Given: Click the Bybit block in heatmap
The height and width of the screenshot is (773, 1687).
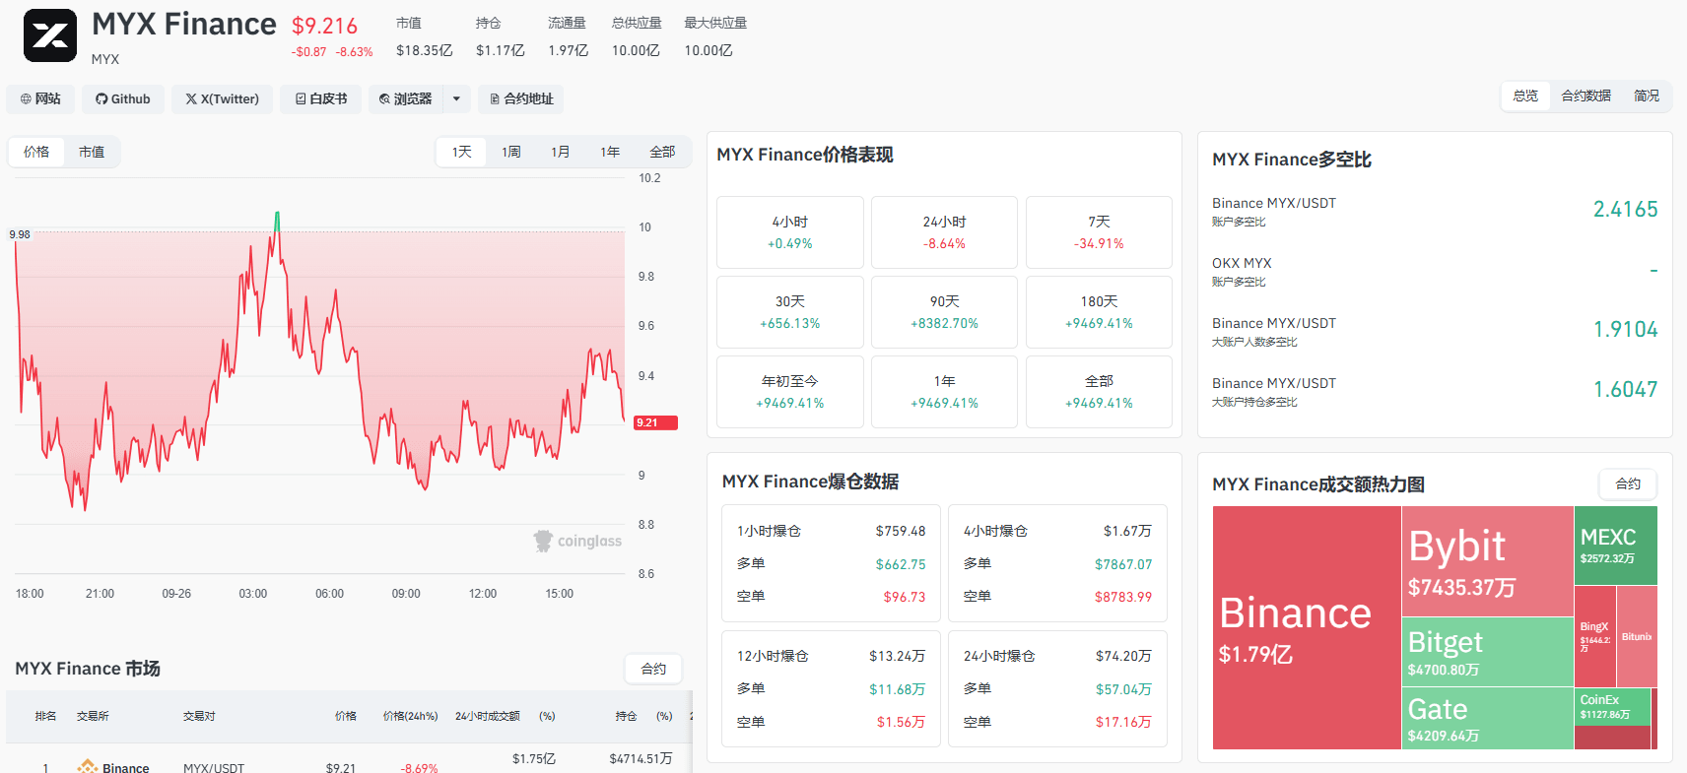Looking at the screenshot, I should pos(1487,561).
